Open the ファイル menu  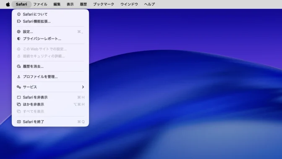click(40, 4)
